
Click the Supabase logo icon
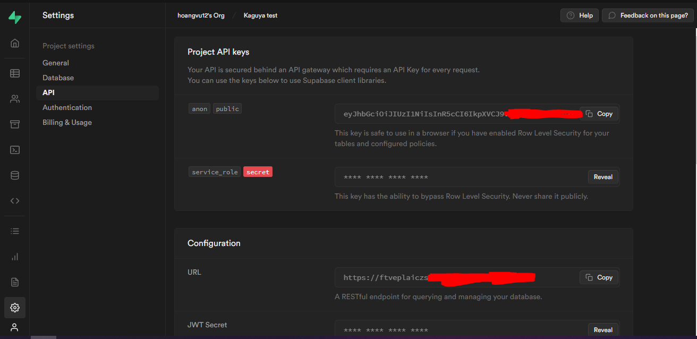(14, 17)
